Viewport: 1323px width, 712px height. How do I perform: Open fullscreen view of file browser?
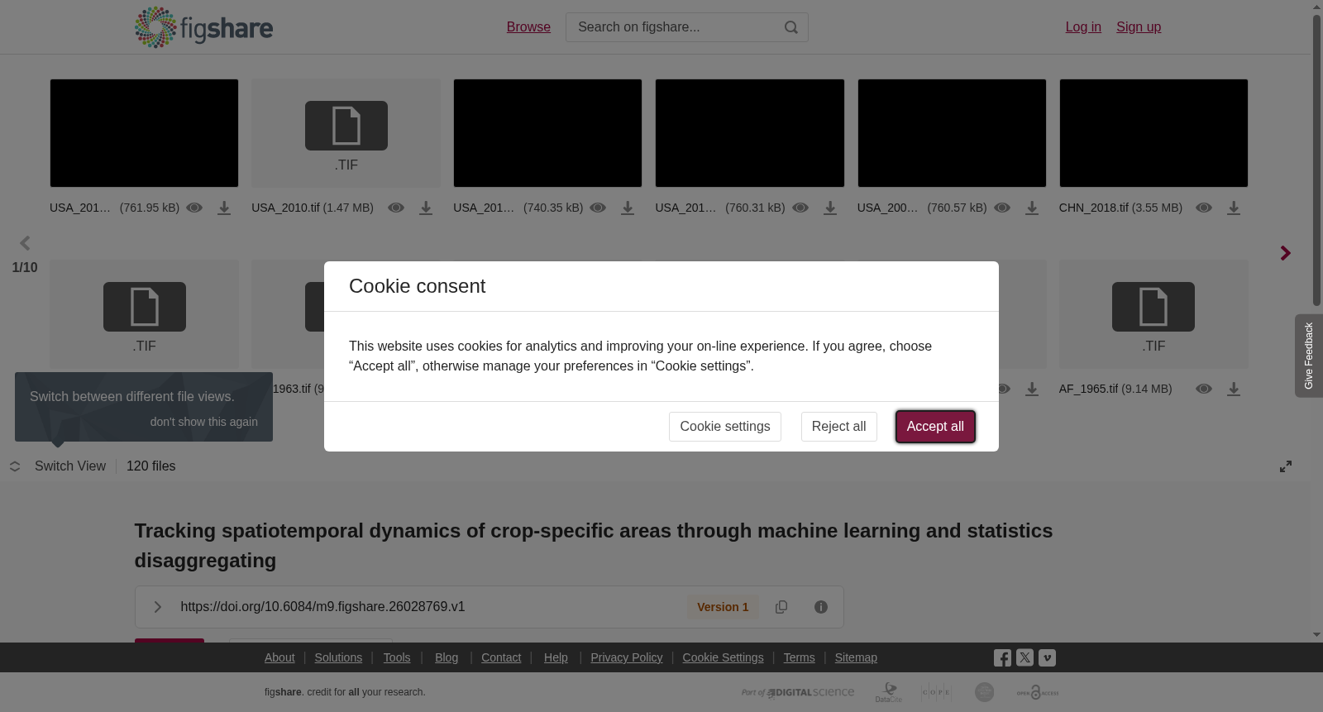[x=1286, y=466]
